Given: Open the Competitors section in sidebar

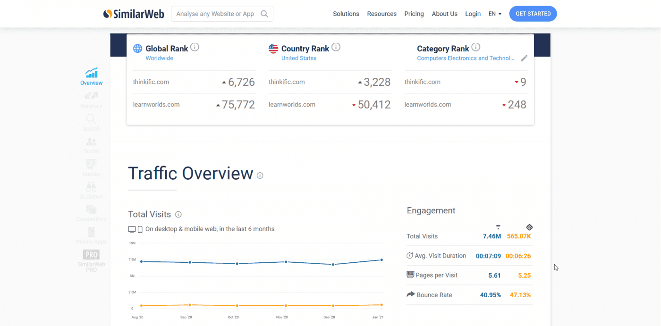Looking at the screenshot, I should pos(92,213).
